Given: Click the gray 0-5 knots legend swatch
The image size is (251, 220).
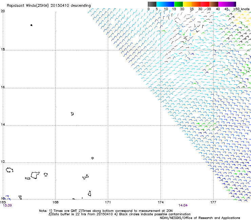Looking at the screenshot, I should [x=152, y=4].
